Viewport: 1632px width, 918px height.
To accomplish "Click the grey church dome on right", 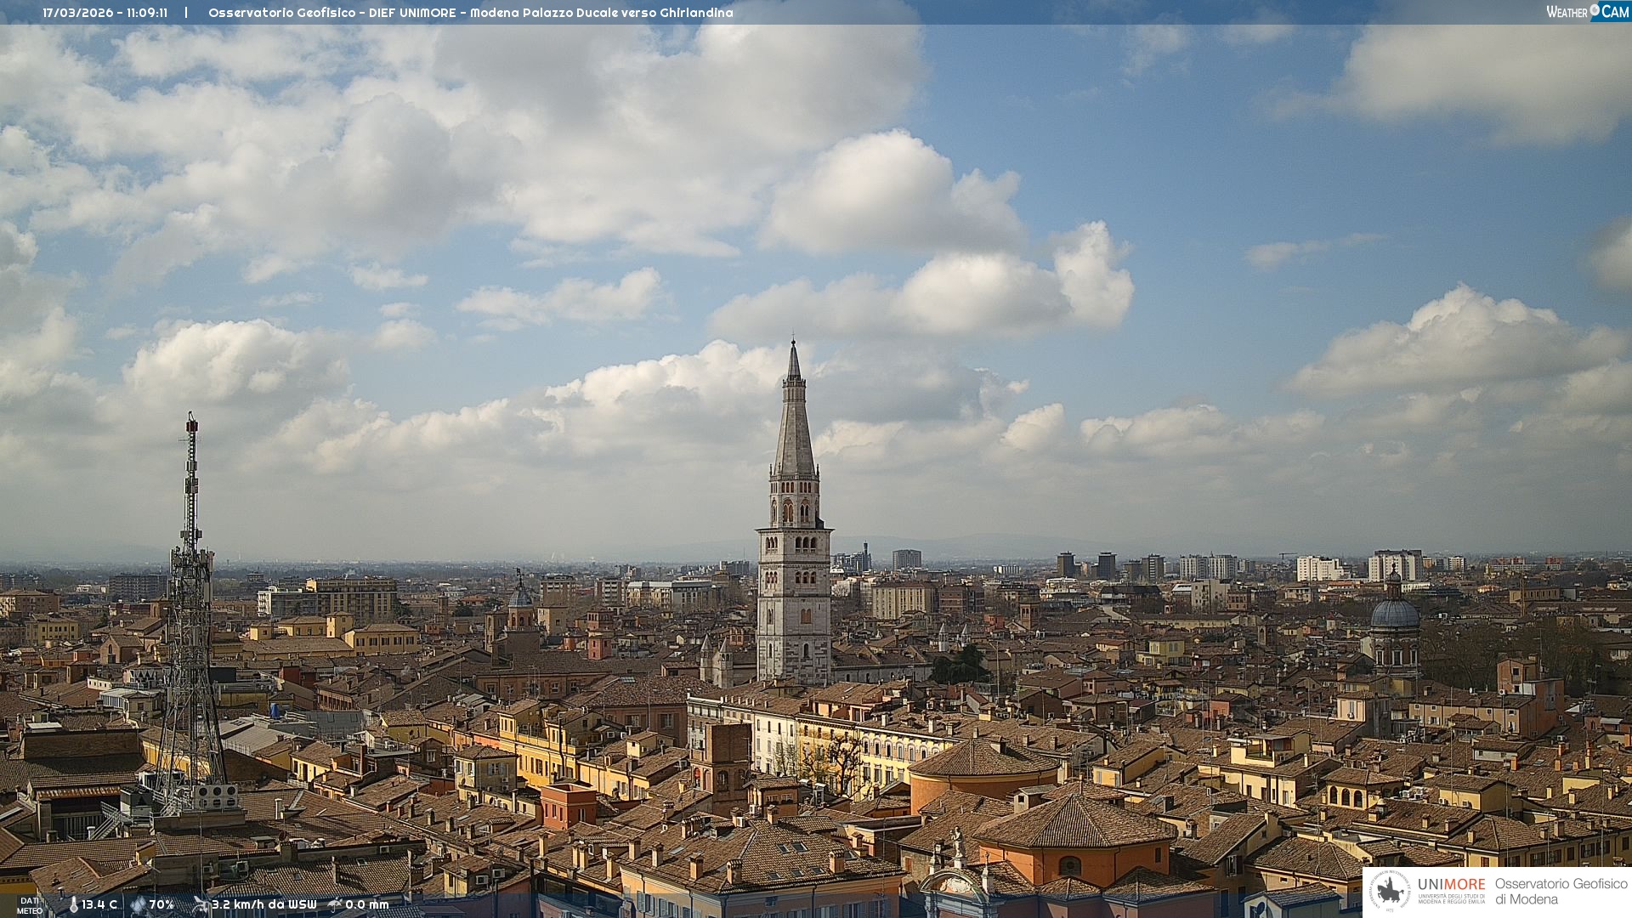I will tap(1395, 614).
